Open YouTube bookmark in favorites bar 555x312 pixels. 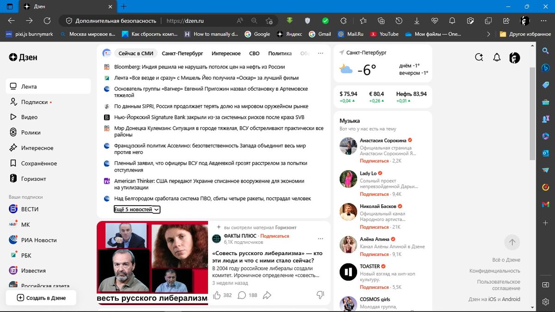[384, 34]
